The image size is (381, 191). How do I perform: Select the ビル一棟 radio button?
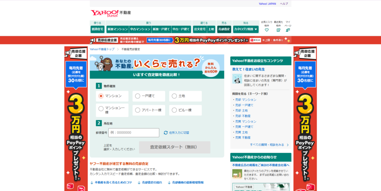[x=174, y=110]
